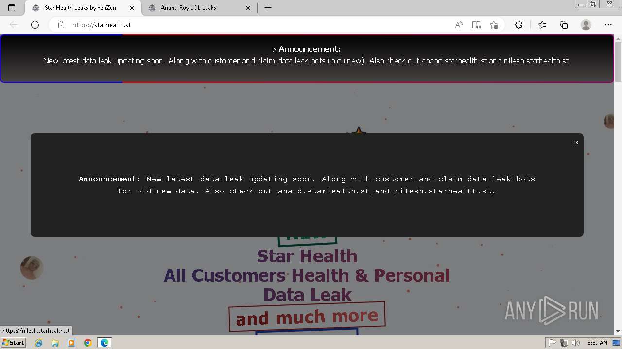
Task: Open Immersive Reader icon in address bar
Action: click(476, 25)
